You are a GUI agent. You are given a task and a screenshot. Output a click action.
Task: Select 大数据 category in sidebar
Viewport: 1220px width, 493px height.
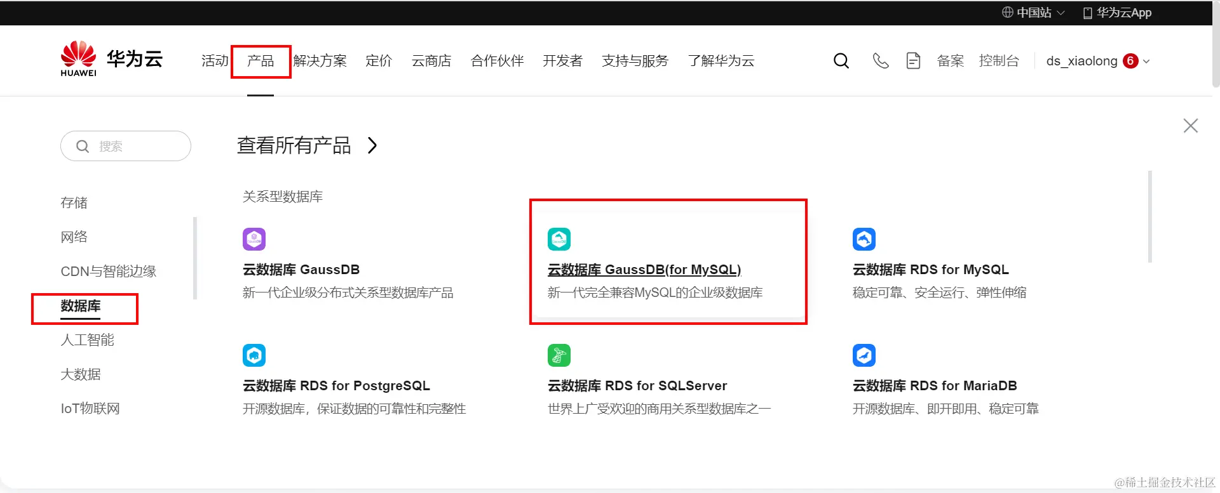pyautogui.click(x=81, y=374)
